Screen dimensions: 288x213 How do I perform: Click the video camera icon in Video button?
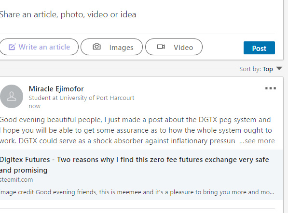pos(161,47)
